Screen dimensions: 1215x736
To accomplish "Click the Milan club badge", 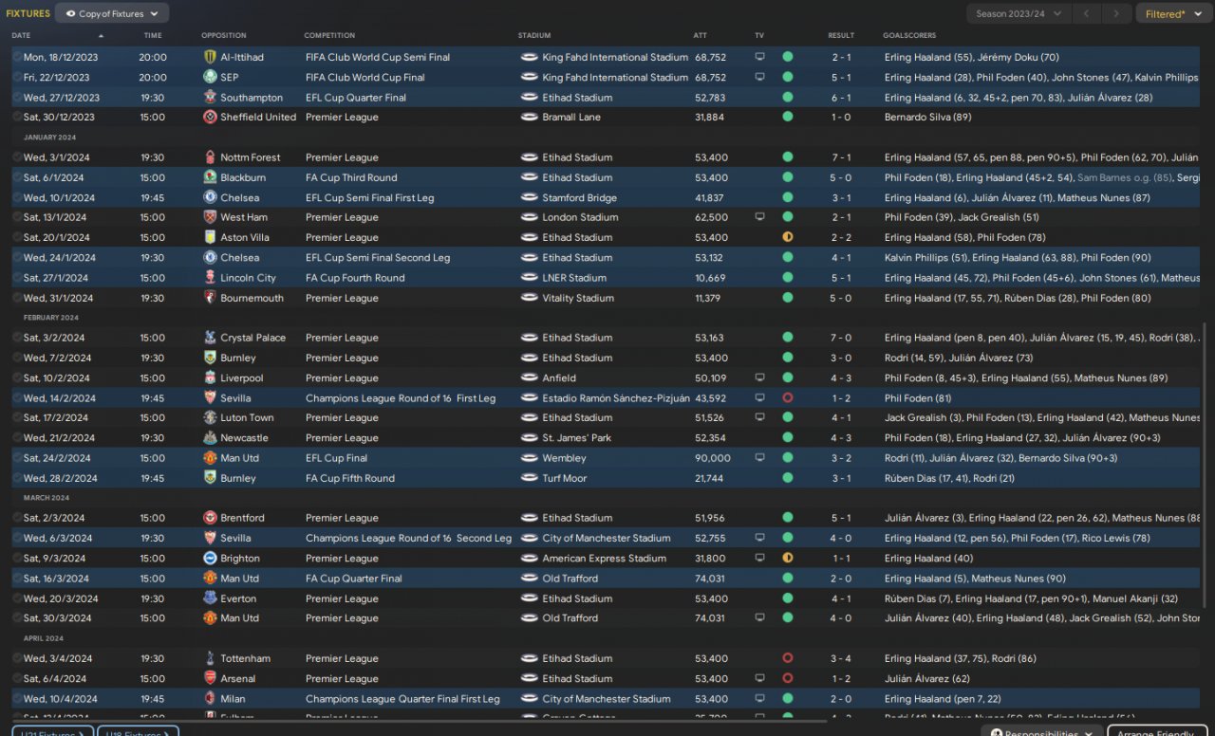I will click(x=210, y=699).
